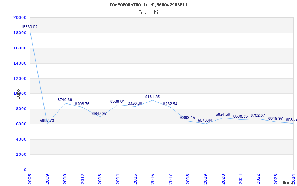
Task: Click the 2013 year axis label
Action: (x=100, y=179)
